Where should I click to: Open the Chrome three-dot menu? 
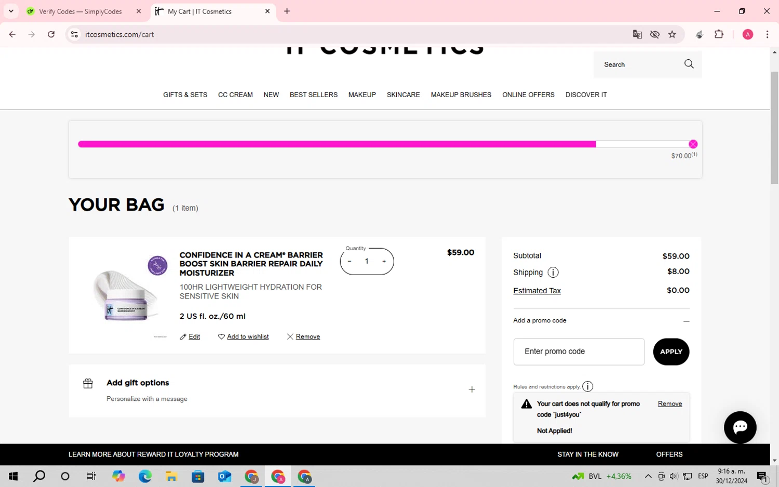[767, 34]
